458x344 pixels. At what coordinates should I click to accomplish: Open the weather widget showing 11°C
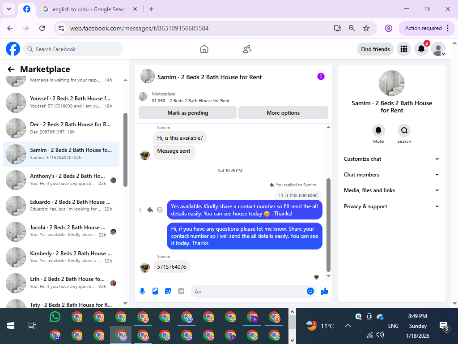pyautogui.click(x=320, y=326)
